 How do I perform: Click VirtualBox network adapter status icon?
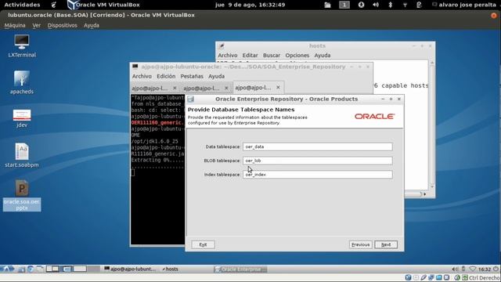coord(431,277)
